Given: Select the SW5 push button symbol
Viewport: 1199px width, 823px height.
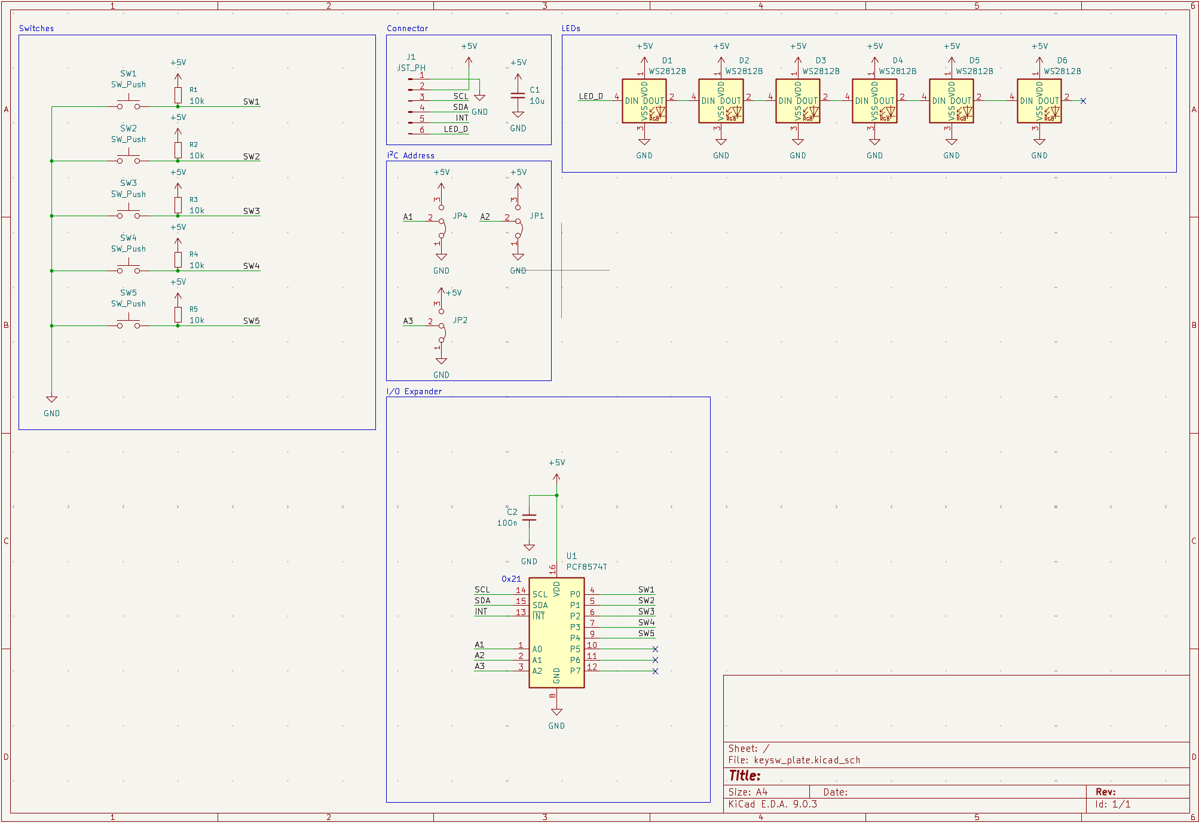Looking at the screenshot, I should tap(129, 323).
